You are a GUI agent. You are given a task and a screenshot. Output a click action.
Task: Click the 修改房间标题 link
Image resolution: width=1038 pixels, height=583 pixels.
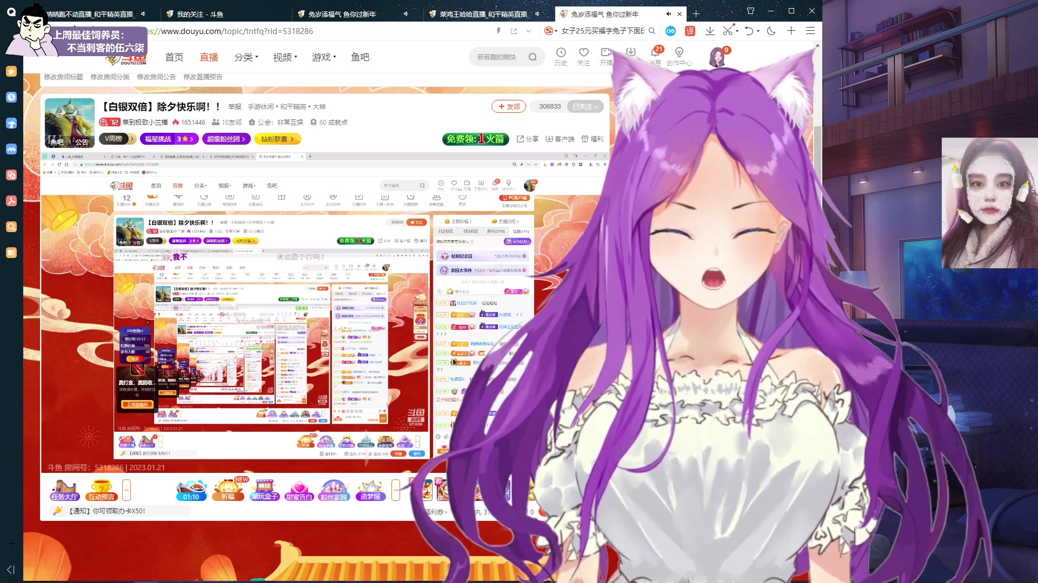pyautogui.click(x=63, y=77)
